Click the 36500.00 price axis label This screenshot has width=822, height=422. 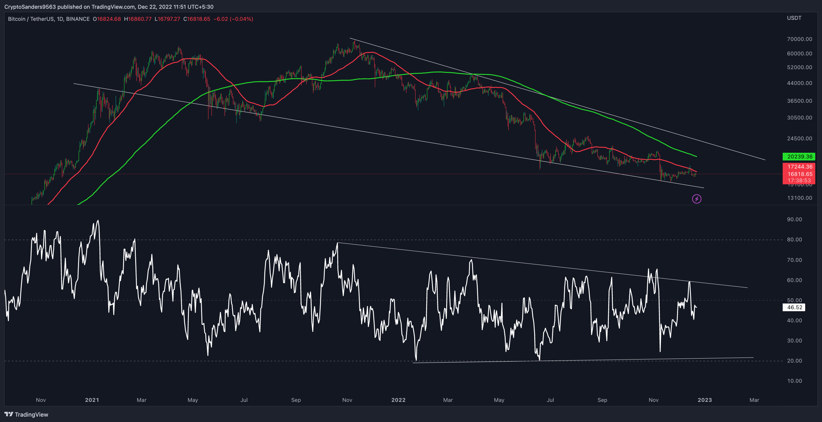(799, 101)
